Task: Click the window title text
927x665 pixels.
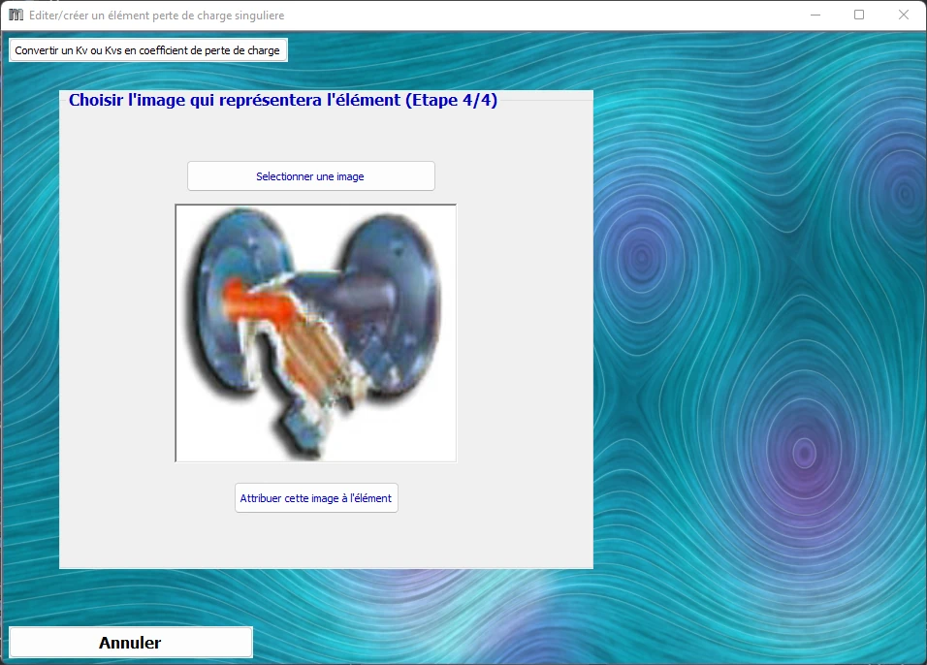Action: coord(157,16)
